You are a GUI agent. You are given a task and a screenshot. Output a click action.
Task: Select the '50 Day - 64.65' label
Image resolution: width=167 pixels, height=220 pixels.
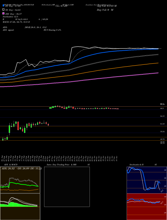(13, 10)
